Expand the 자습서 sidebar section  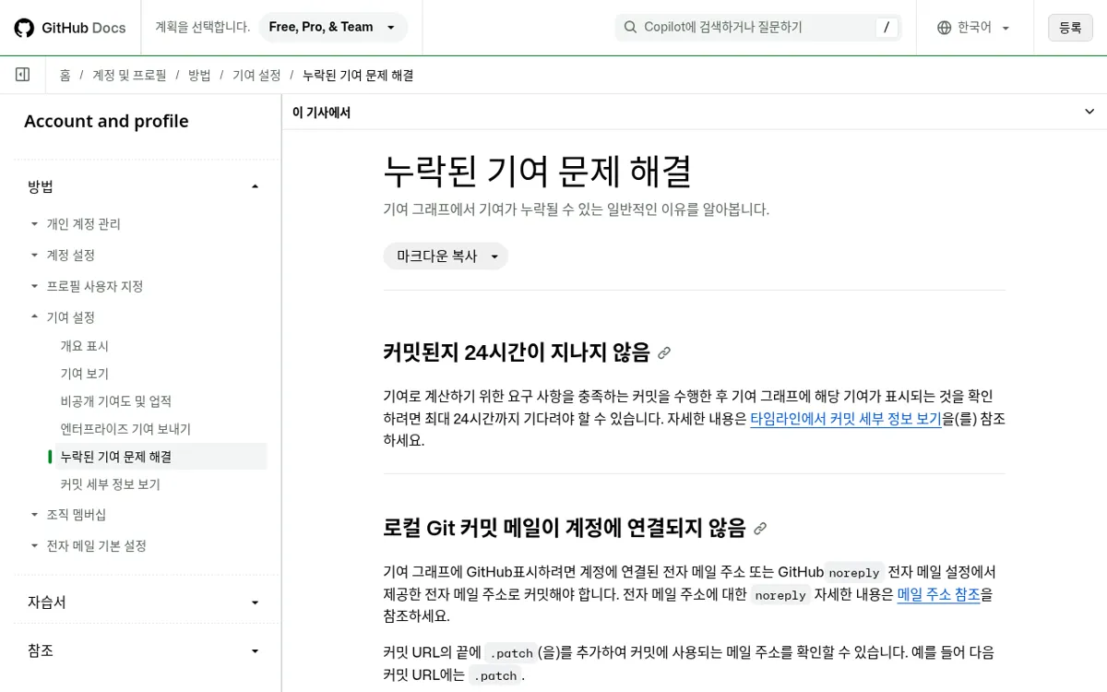click(x=144, y=603)
